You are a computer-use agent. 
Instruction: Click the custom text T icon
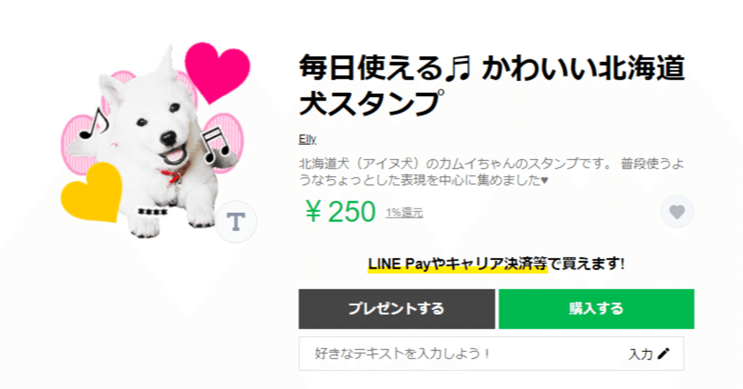coord(236,221)
